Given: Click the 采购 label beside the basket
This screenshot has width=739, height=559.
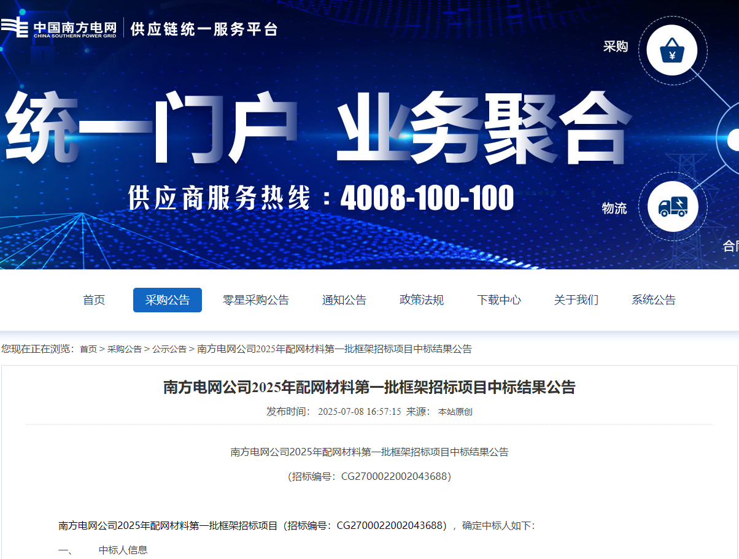Looking at the screenshot, I should (616, 47).
